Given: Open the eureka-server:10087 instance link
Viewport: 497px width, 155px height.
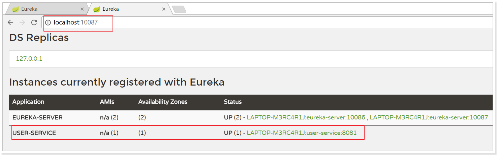Looking at the screenshot, I should [x=429, y=117].
